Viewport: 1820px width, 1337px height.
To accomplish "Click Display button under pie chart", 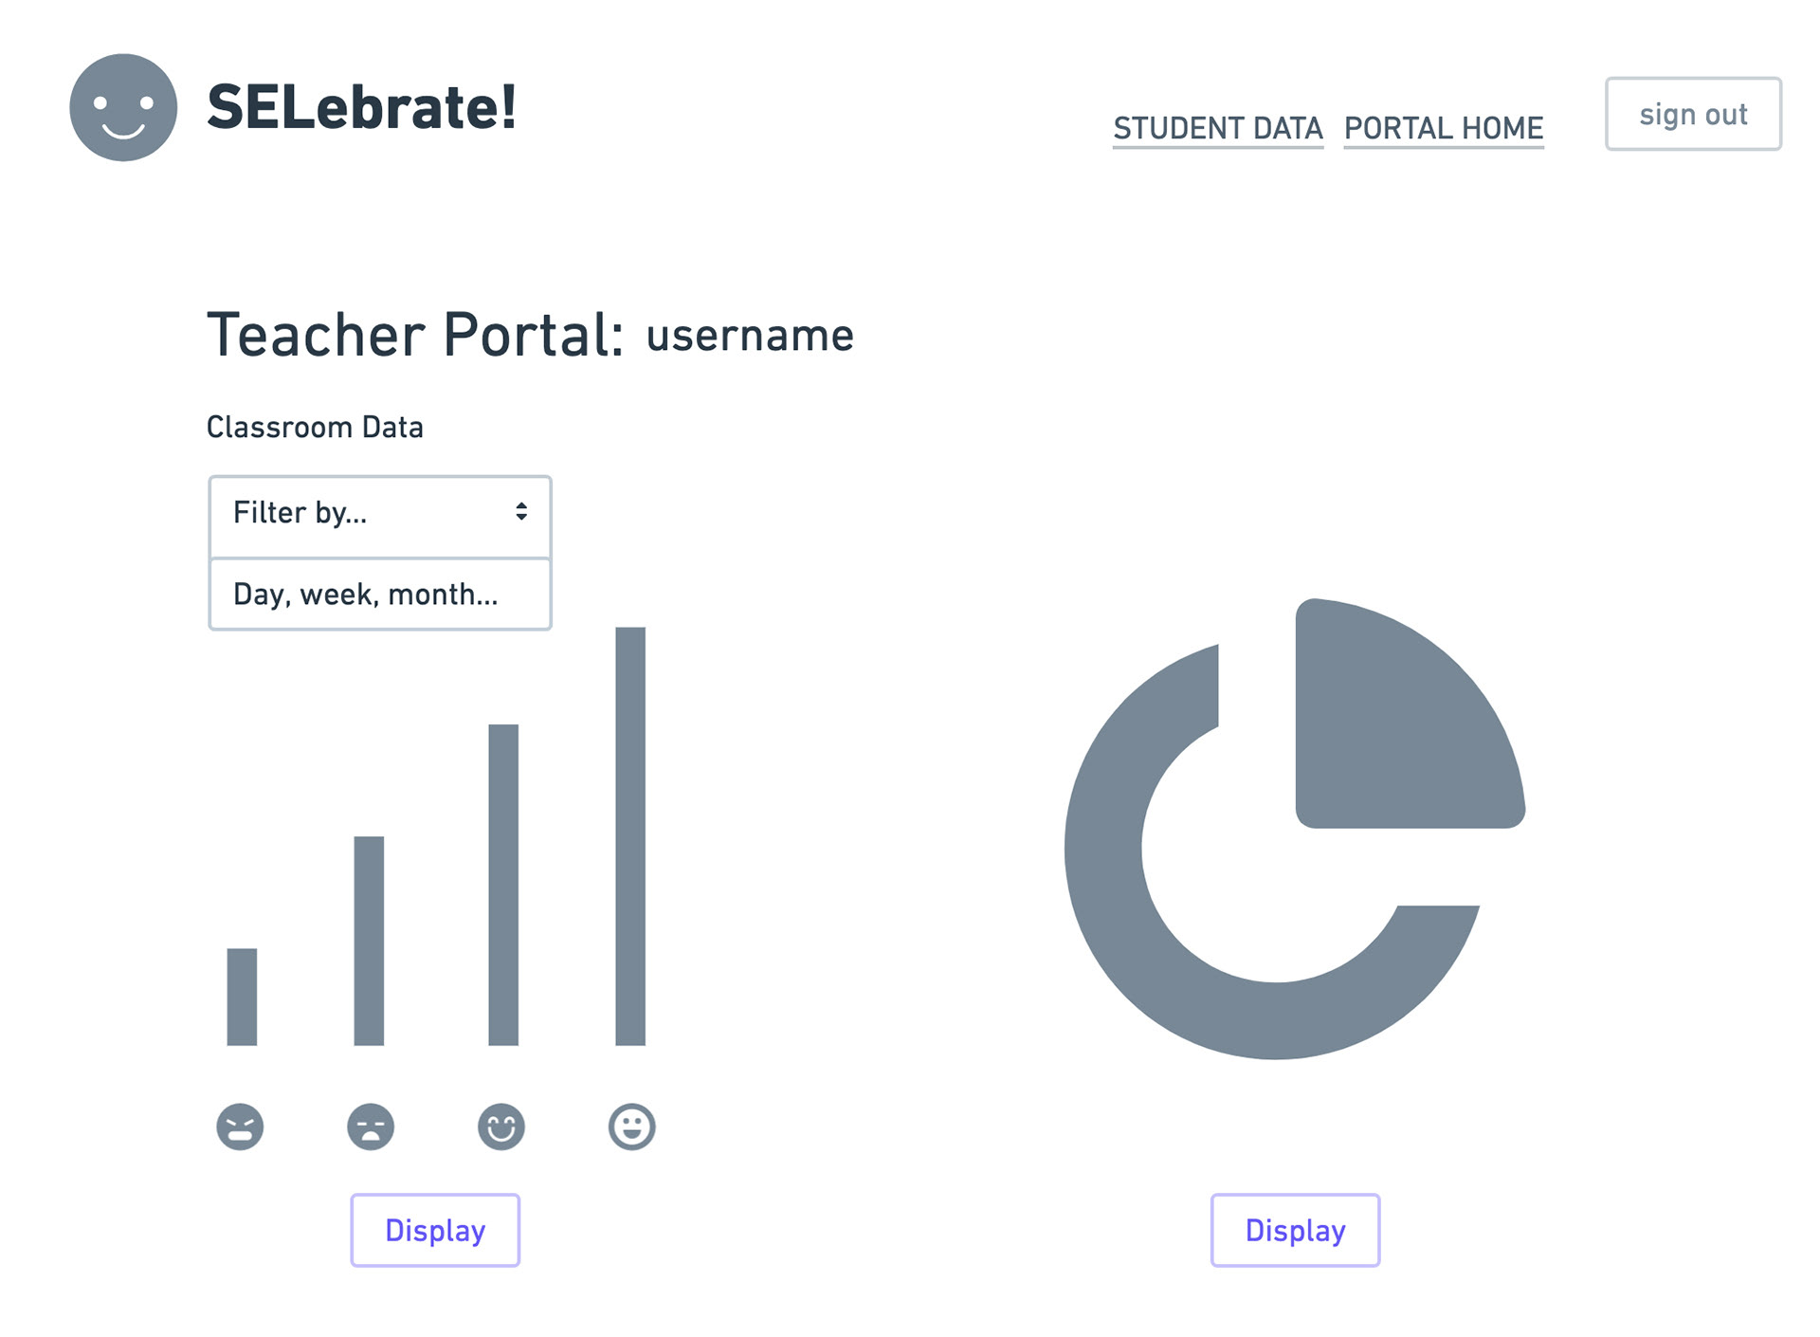I will click(x=1295, y=1230).
